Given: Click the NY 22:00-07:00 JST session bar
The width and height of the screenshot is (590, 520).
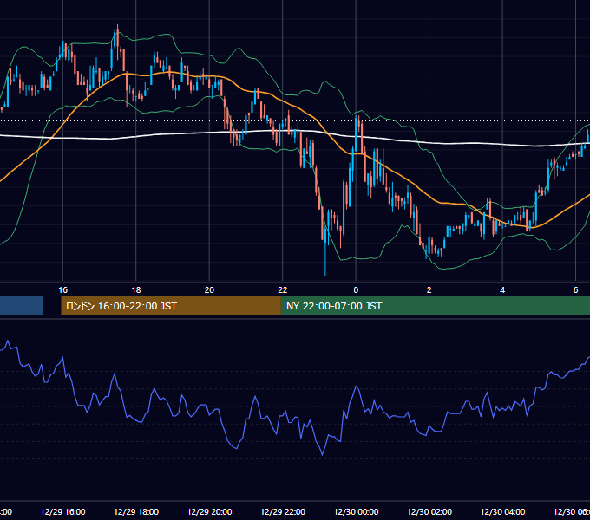Looking at the screenshot, I should [436, 306].
